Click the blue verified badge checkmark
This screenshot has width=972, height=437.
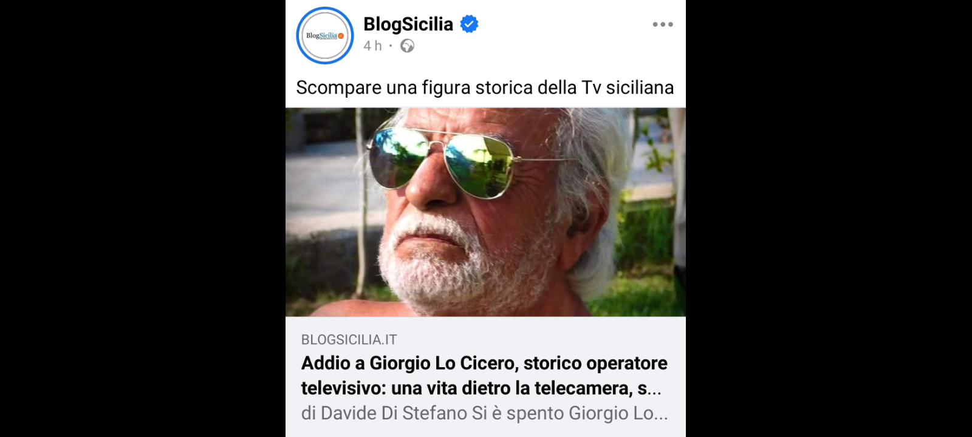[469, 24]
